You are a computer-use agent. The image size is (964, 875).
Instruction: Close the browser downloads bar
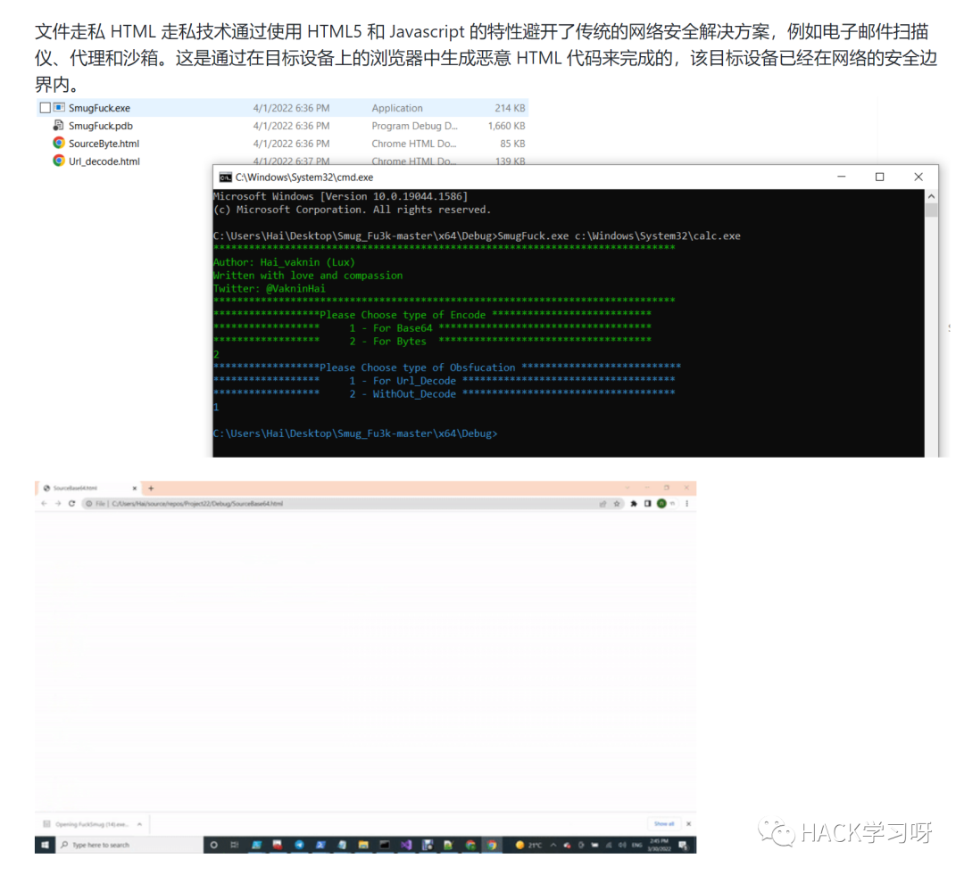pyautogui.click(x=688, y=824)
